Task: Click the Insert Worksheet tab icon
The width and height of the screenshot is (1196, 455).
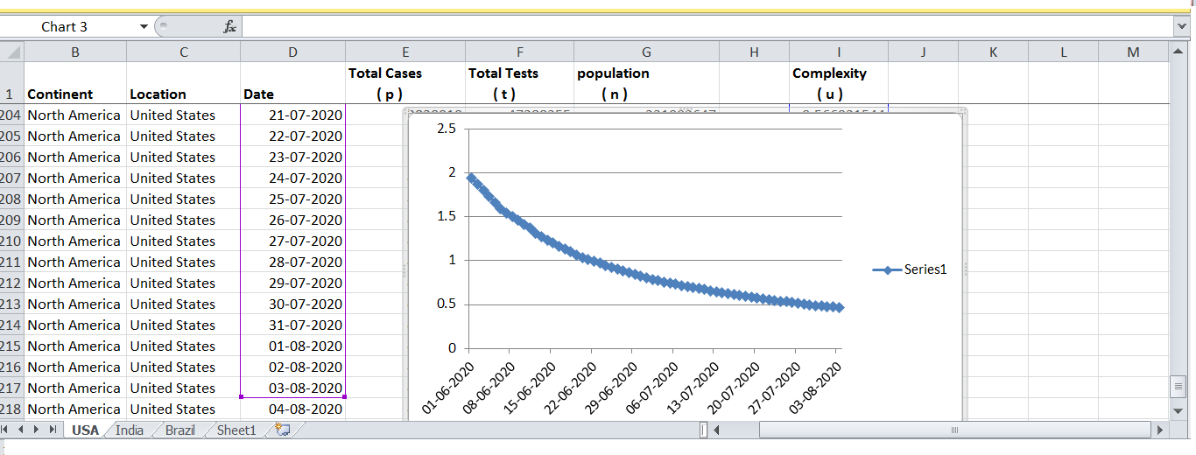Action: tap(282, 430)
